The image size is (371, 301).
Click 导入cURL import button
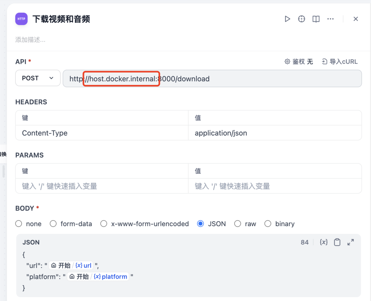tap(339, 62)
